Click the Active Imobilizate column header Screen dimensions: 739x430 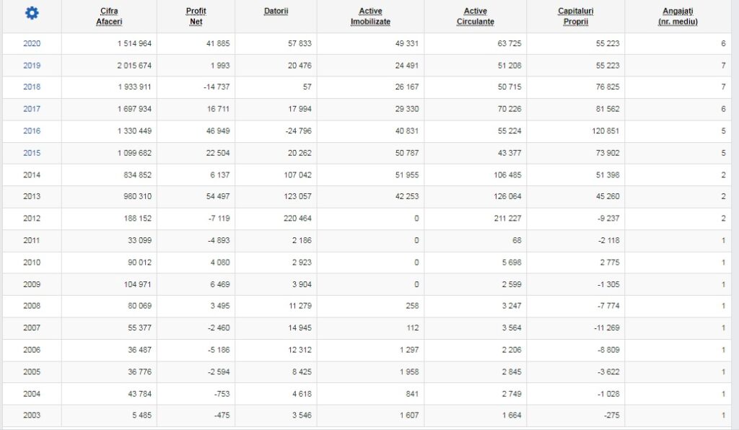coord(370,17)
